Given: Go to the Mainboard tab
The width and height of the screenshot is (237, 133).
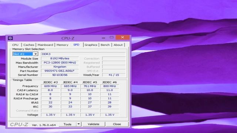Looking at the screenshot, I should pyautogui.click(x=45, y=45).
